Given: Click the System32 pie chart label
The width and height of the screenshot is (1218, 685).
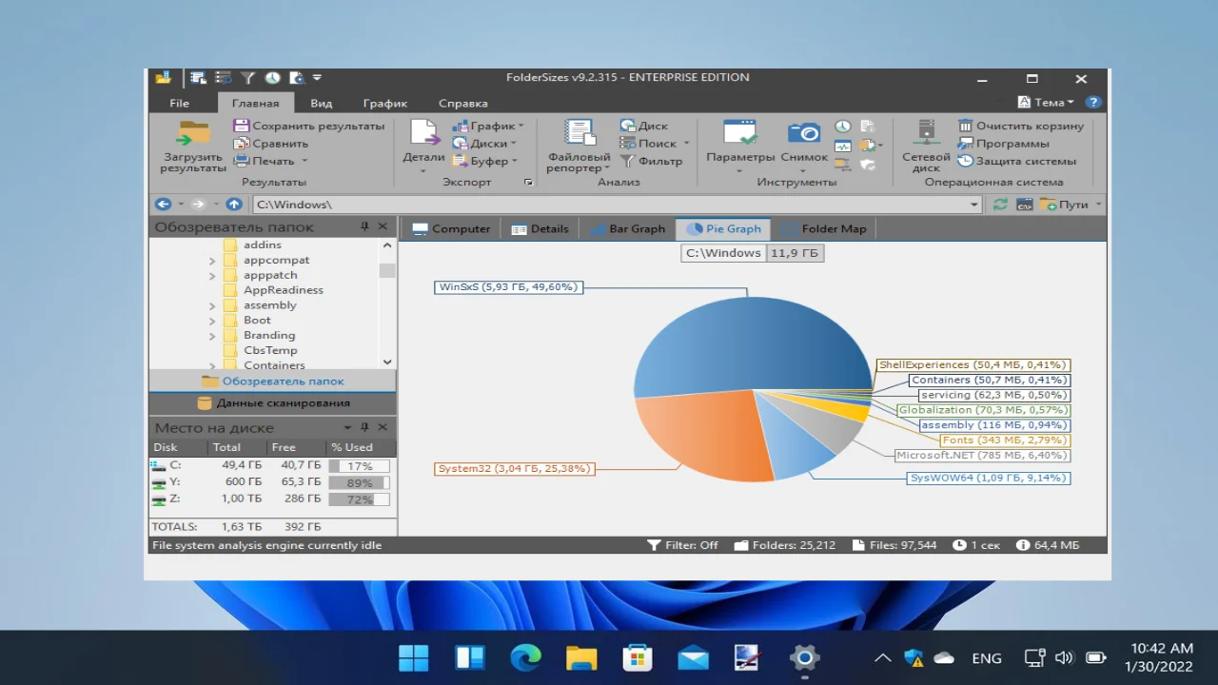Looking at the screenshot, I should 515,468.
